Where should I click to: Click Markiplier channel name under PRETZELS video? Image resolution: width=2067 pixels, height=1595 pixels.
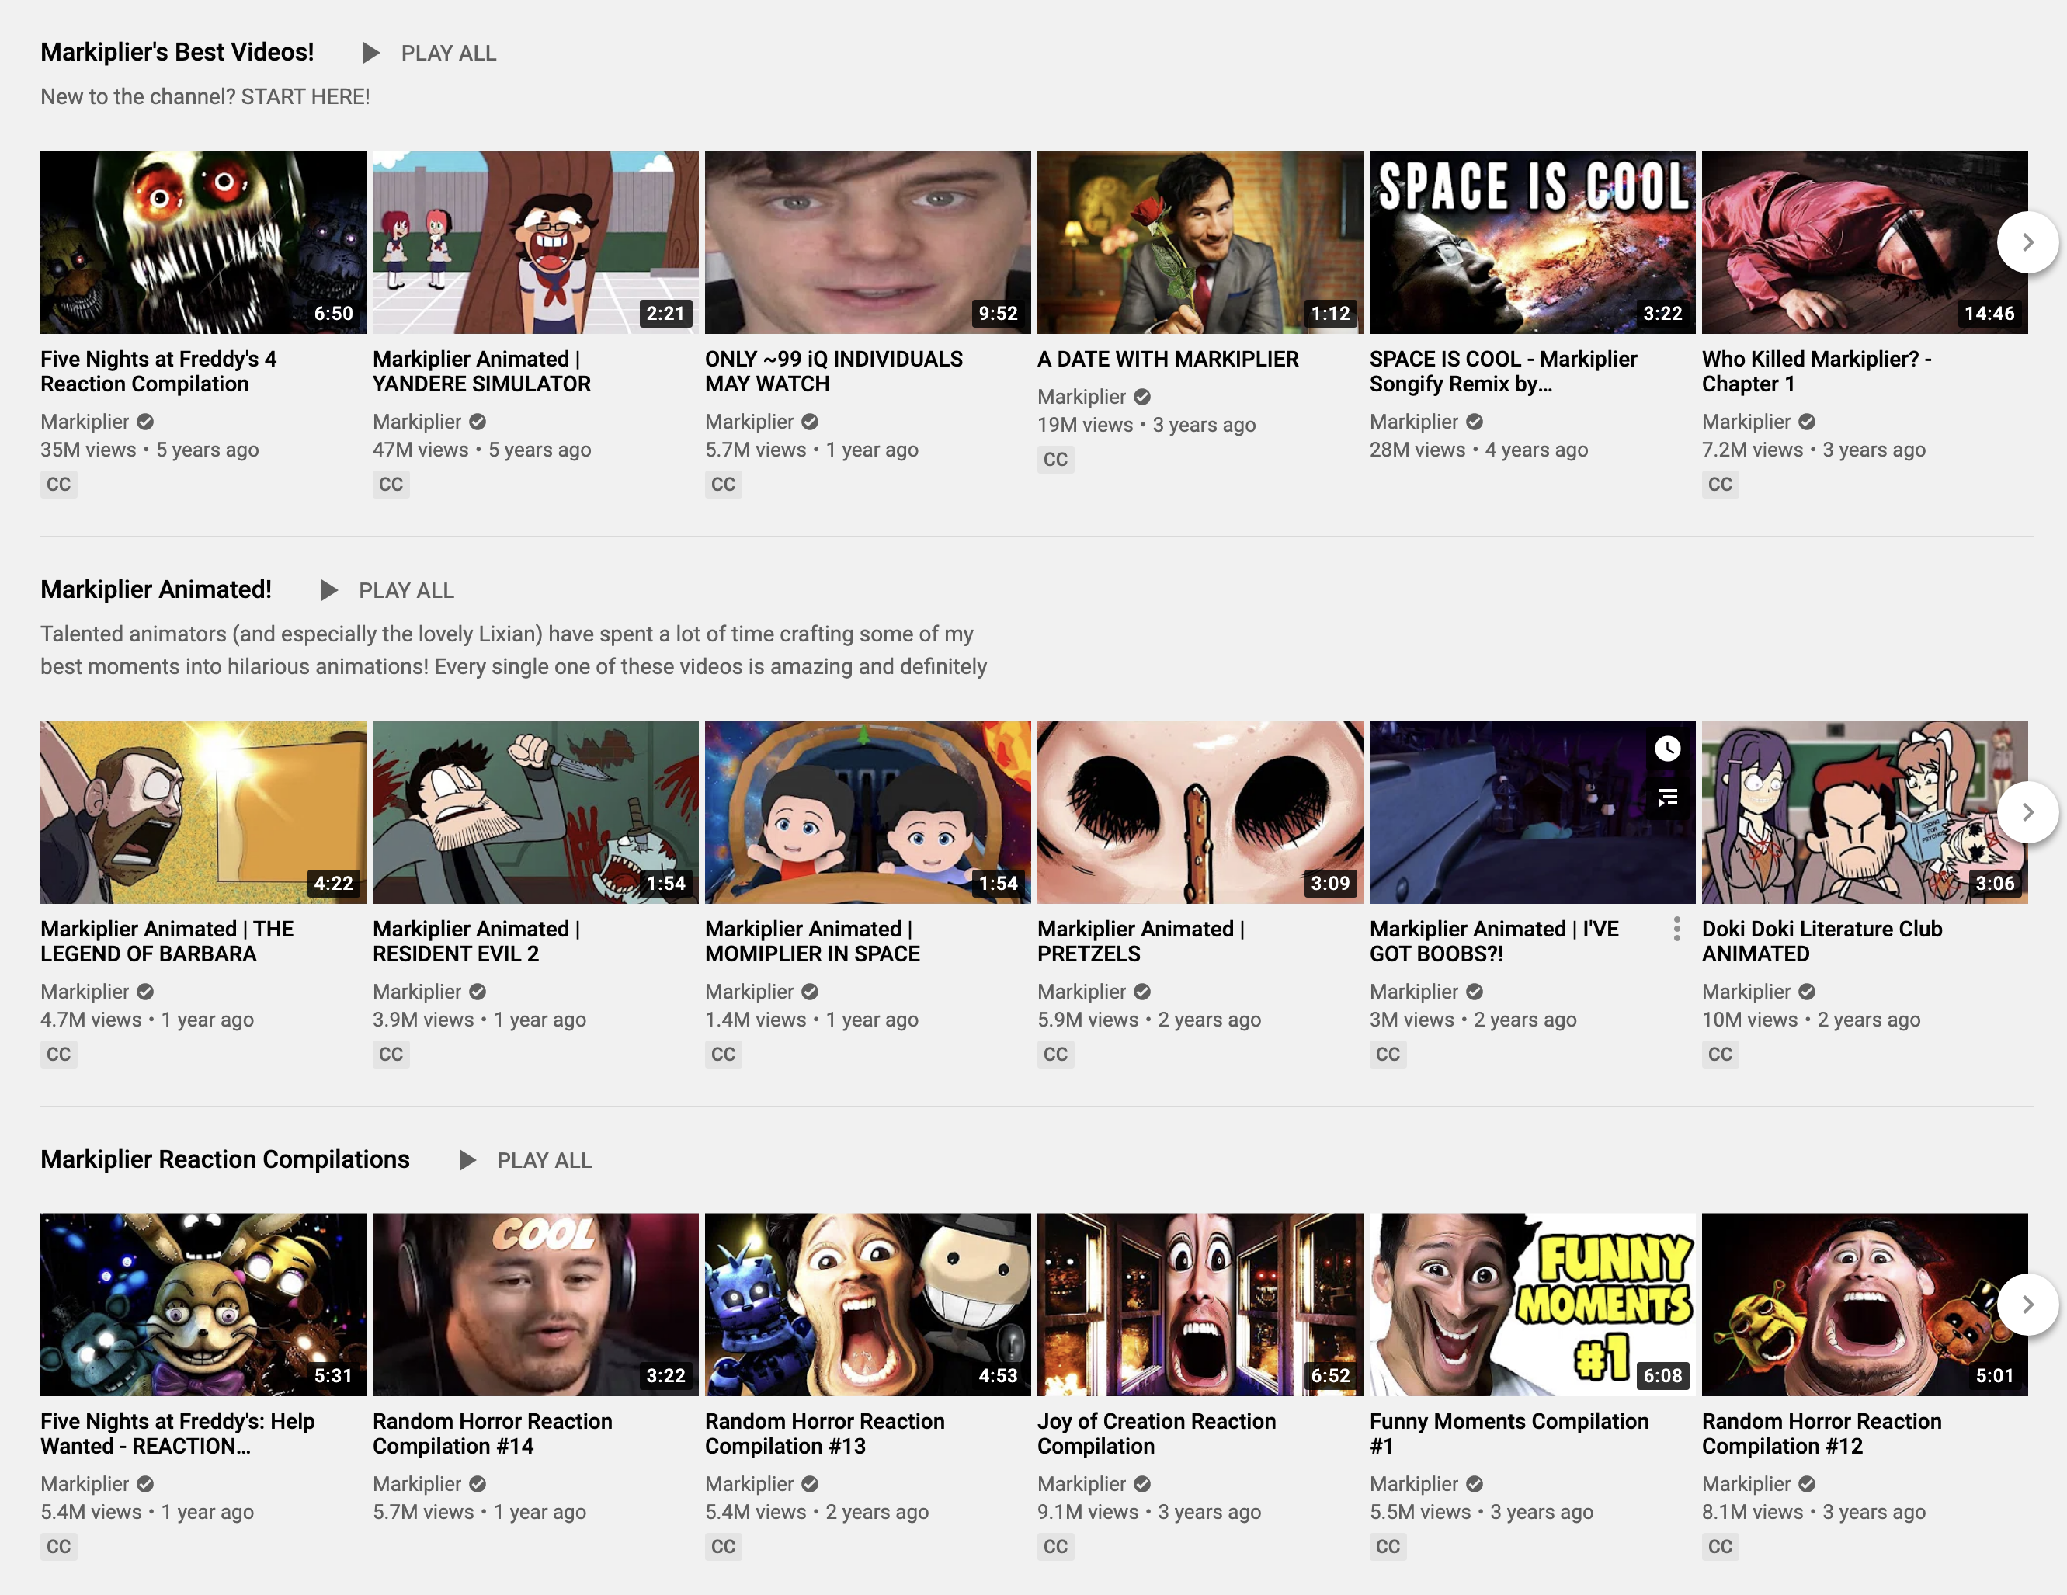(1081, 991)
